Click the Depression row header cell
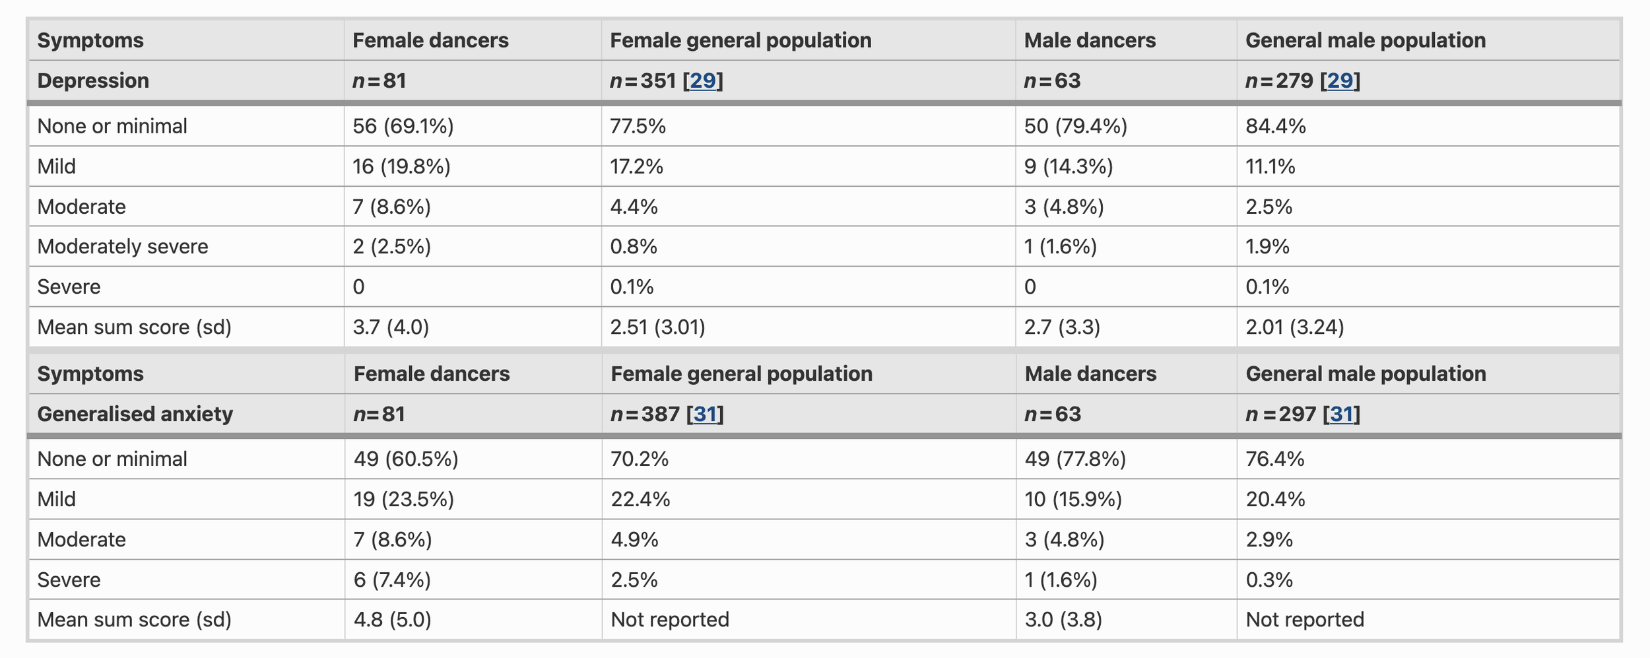Viewport: 1650px width, 658px height. pyautogui.click(x=93, y=81)
